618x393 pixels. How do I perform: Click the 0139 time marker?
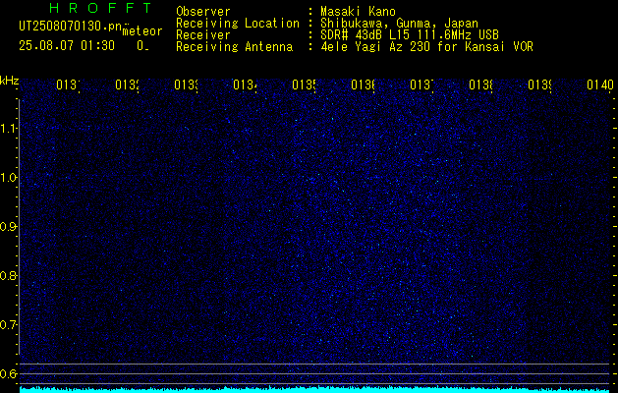tap(539, 84)
